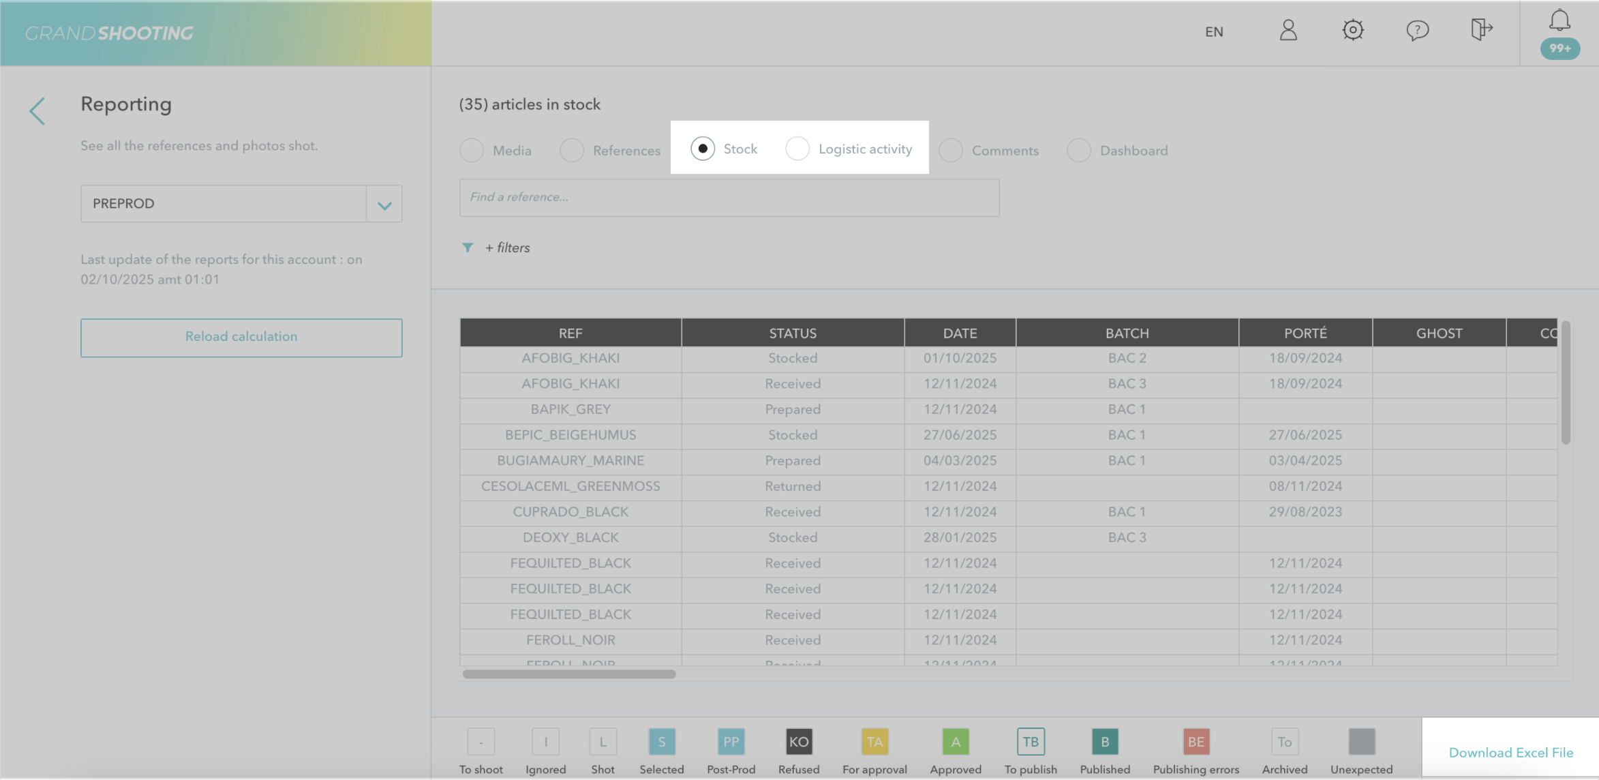Click the Download Excel File link
This screenshot has height=780, width=1599.
point(1510,753)
